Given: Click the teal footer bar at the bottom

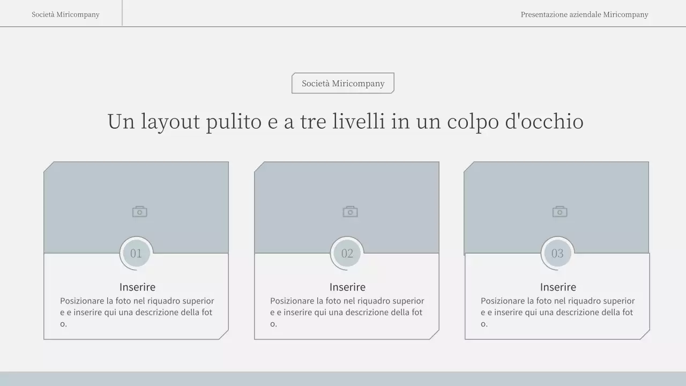Looking at the screenshot, I should tap(343, 378).
